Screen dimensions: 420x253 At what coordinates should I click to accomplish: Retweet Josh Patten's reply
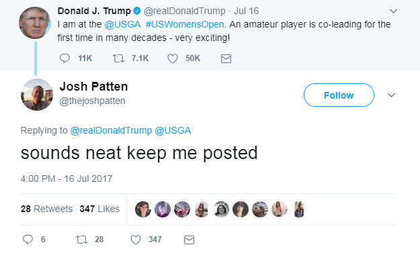pyautogui.click(x=82, y=240)
